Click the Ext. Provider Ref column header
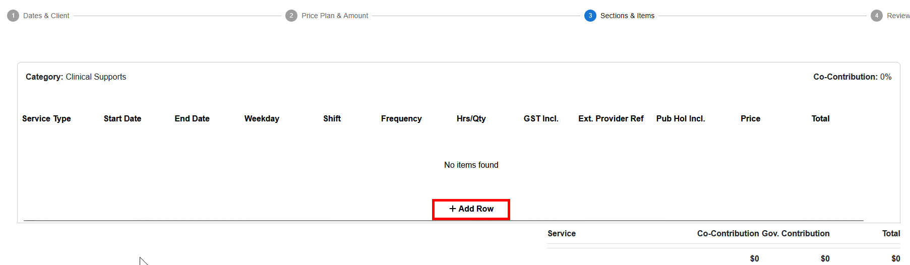The height and width of the screenshot is (265, 910). point(611,118)
